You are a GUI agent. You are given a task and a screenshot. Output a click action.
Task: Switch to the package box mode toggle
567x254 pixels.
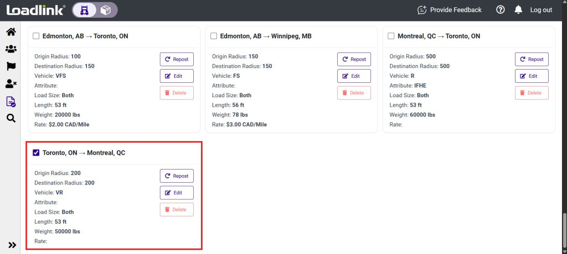pyautogui.click(x=106, y=9)
